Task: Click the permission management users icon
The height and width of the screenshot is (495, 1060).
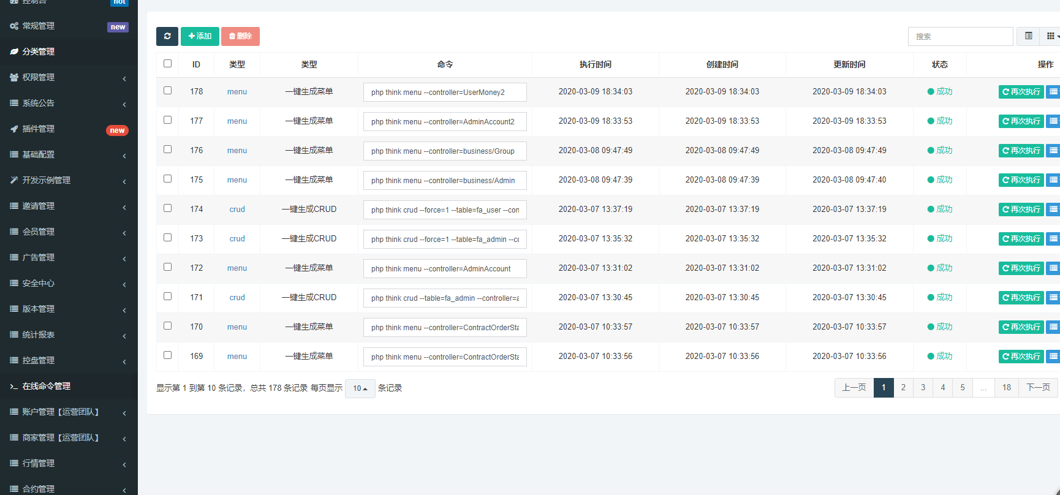Action: pyautogui.click(x=14, y=77)
